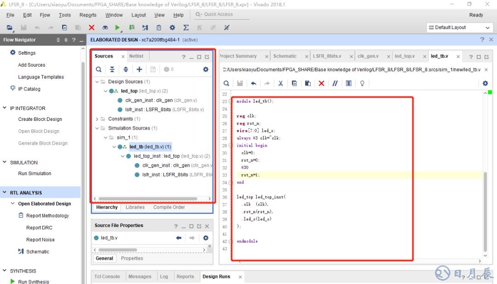Collapse the Design Sources tree node
The width and height of the screenshot is (497, 284).
[x=97, y=82]
